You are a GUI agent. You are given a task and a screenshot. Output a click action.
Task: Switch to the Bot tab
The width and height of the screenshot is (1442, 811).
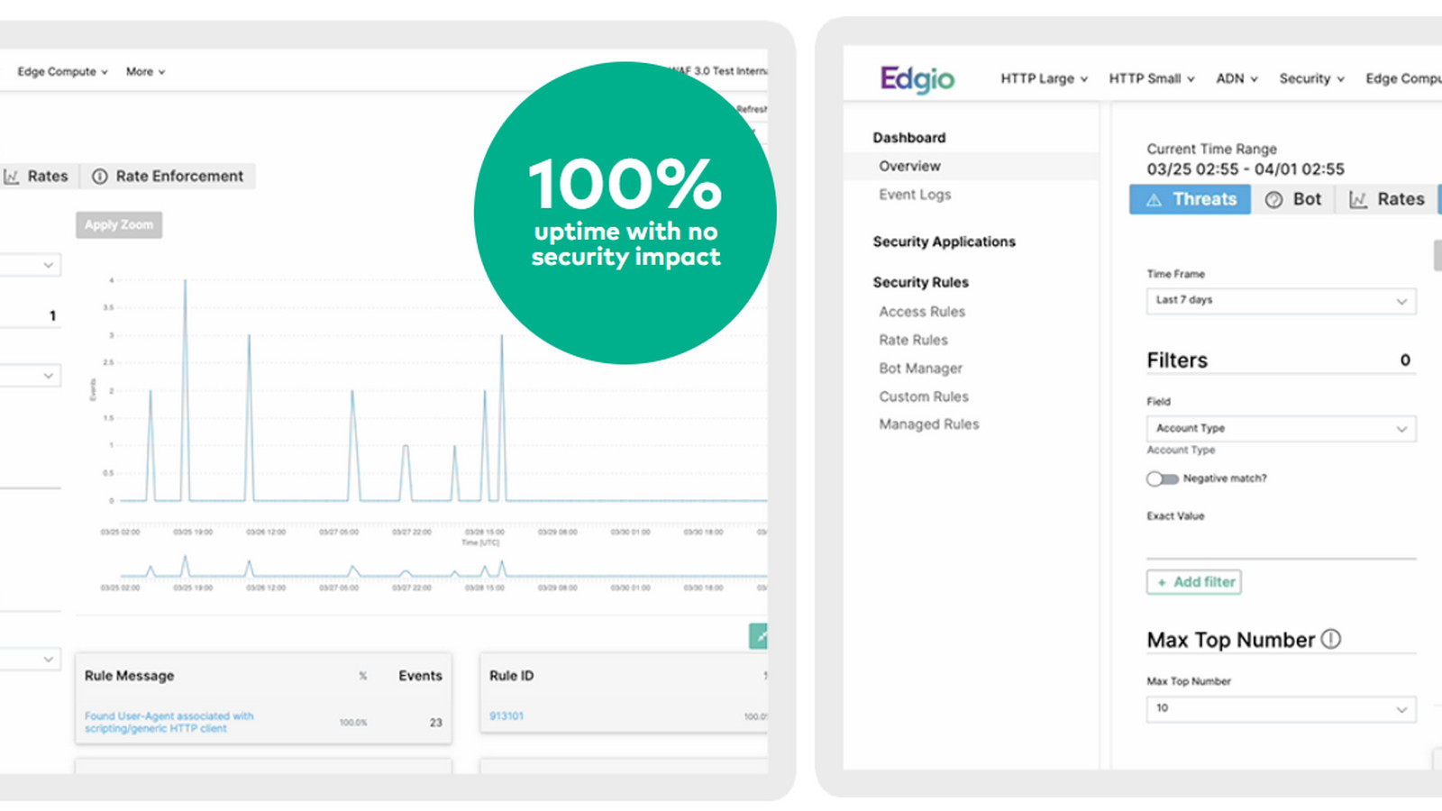(1293, 199)
